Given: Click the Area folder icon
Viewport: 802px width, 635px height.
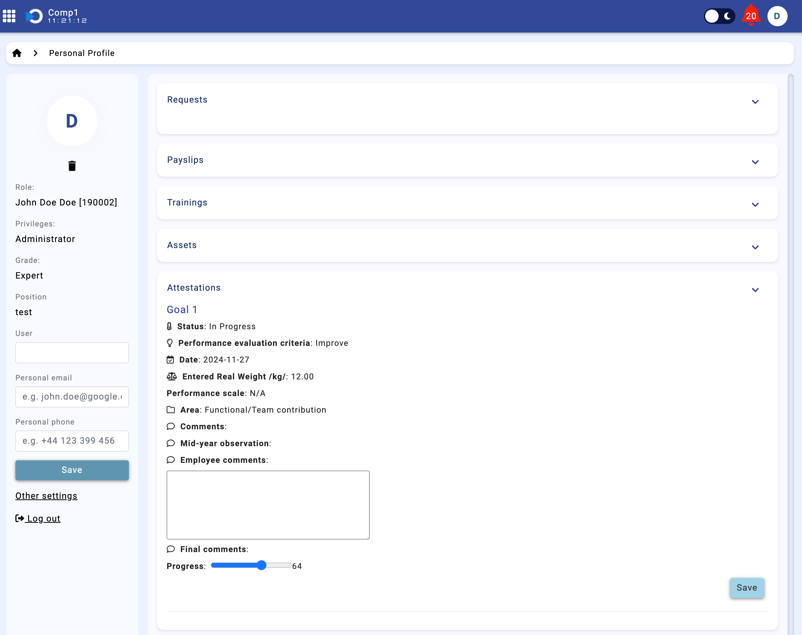Looking at the screenshot, I should [x=171, y=410].
